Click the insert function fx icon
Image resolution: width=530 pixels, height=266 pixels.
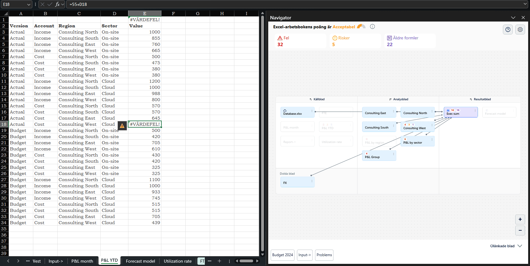[x=57, y=4]
